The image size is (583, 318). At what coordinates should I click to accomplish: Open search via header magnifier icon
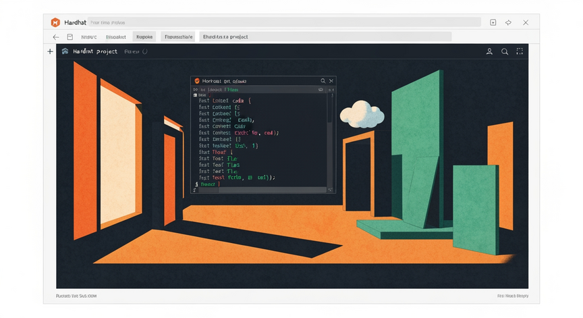coord(505,51)
